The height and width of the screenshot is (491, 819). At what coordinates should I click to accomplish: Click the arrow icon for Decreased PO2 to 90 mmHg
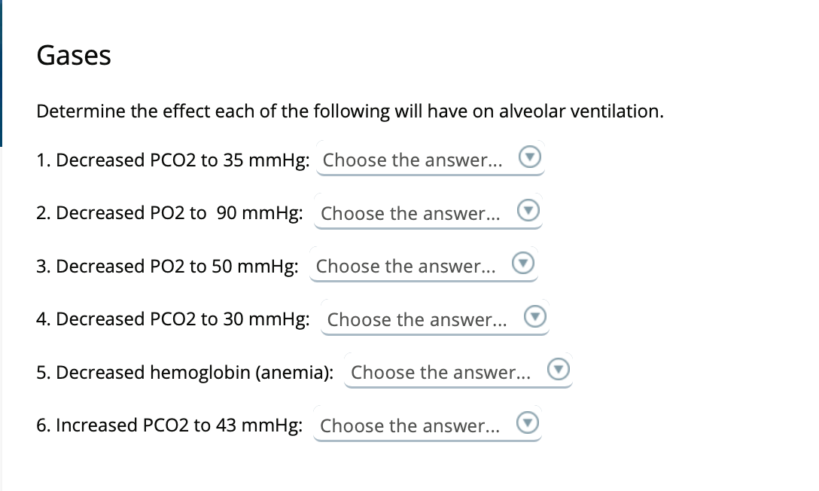pyautogui.click(x=528, y=210)
